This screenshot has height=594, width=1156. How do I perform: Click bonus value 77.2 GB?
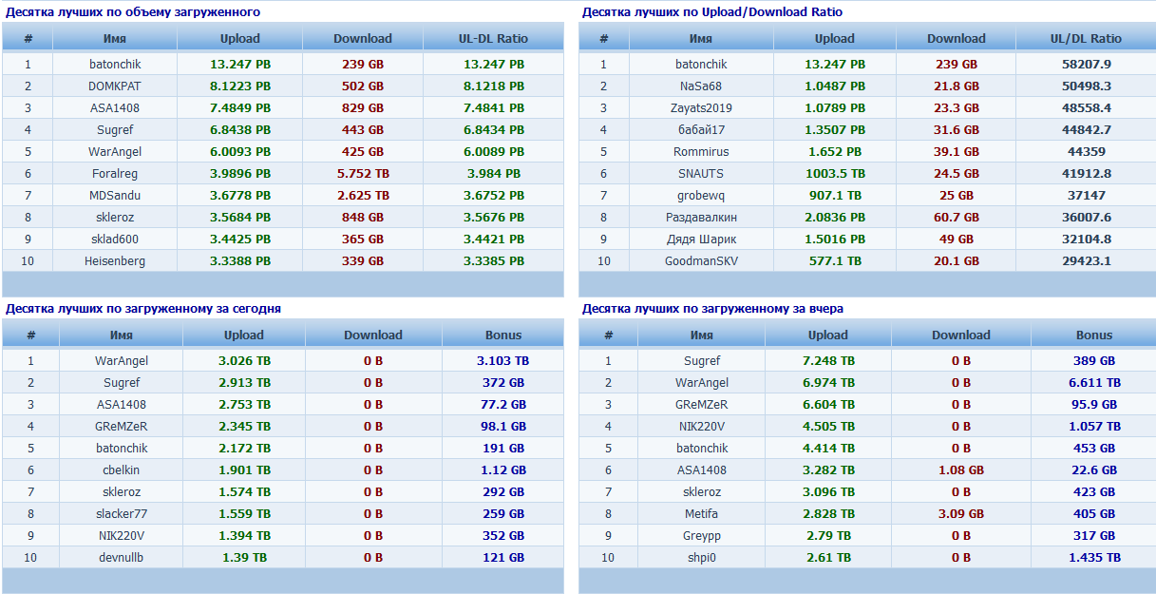click(503, 404)
